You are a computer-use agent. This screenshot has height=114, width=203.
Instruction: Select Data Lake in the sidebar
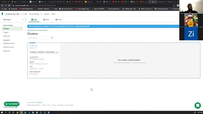pos(6,36)
